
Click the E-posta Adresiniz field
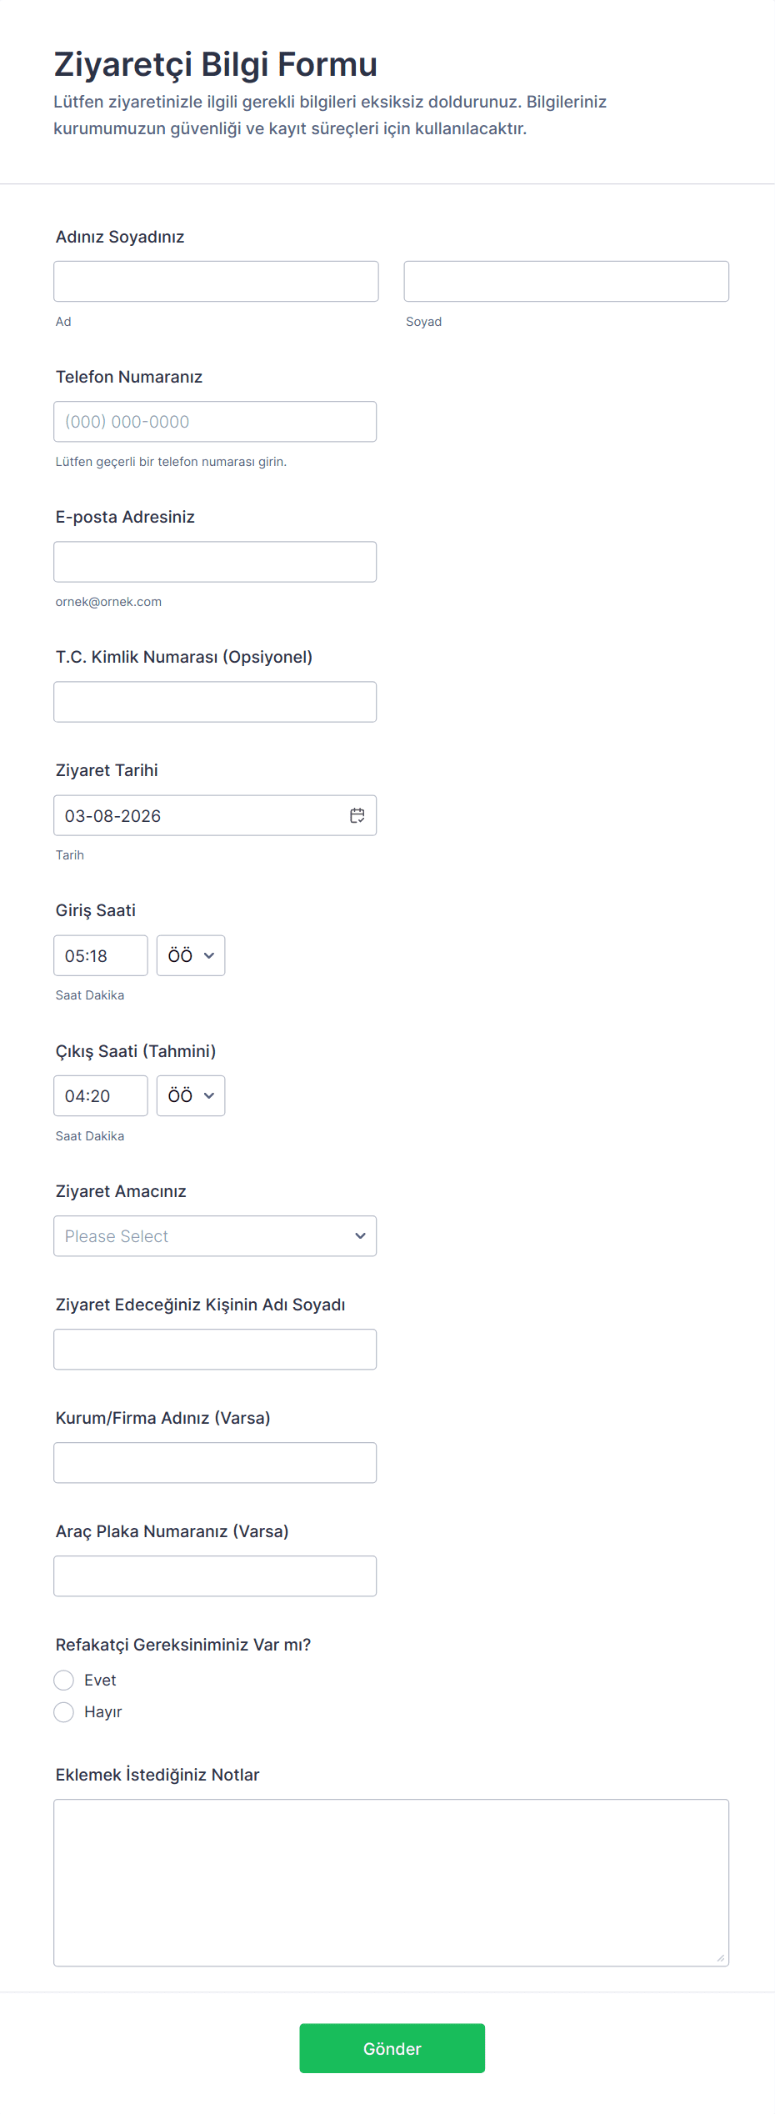tap(215, 562)
